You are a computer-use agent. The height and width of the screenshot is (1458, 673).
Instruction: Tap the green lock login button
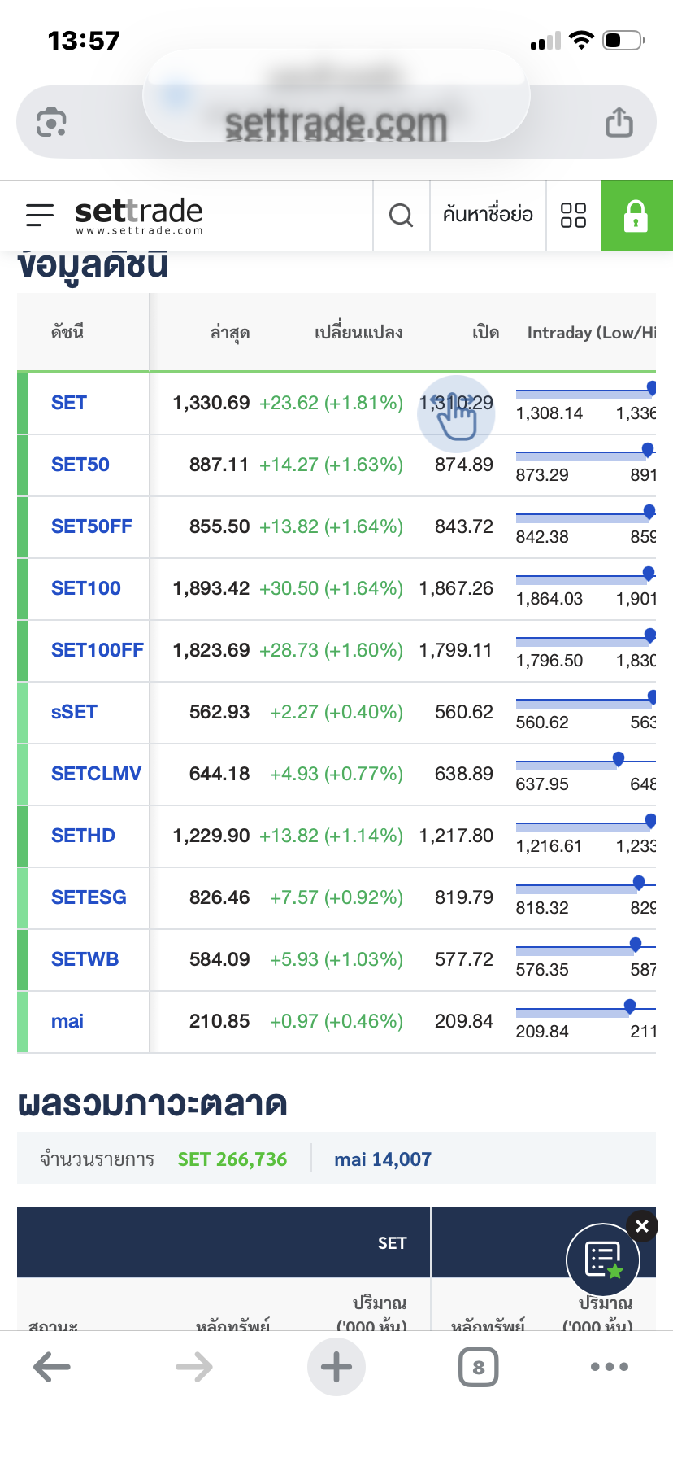click(x=636, y=216)
